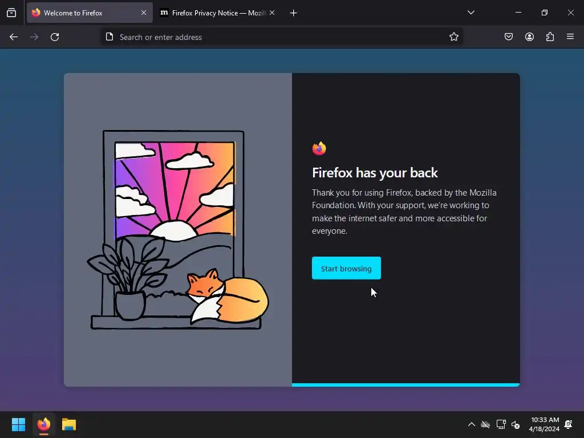The height and width of the screenshot is (438, 584).
Task: Focus the Search or enter address field
Action: pos(281,37)
